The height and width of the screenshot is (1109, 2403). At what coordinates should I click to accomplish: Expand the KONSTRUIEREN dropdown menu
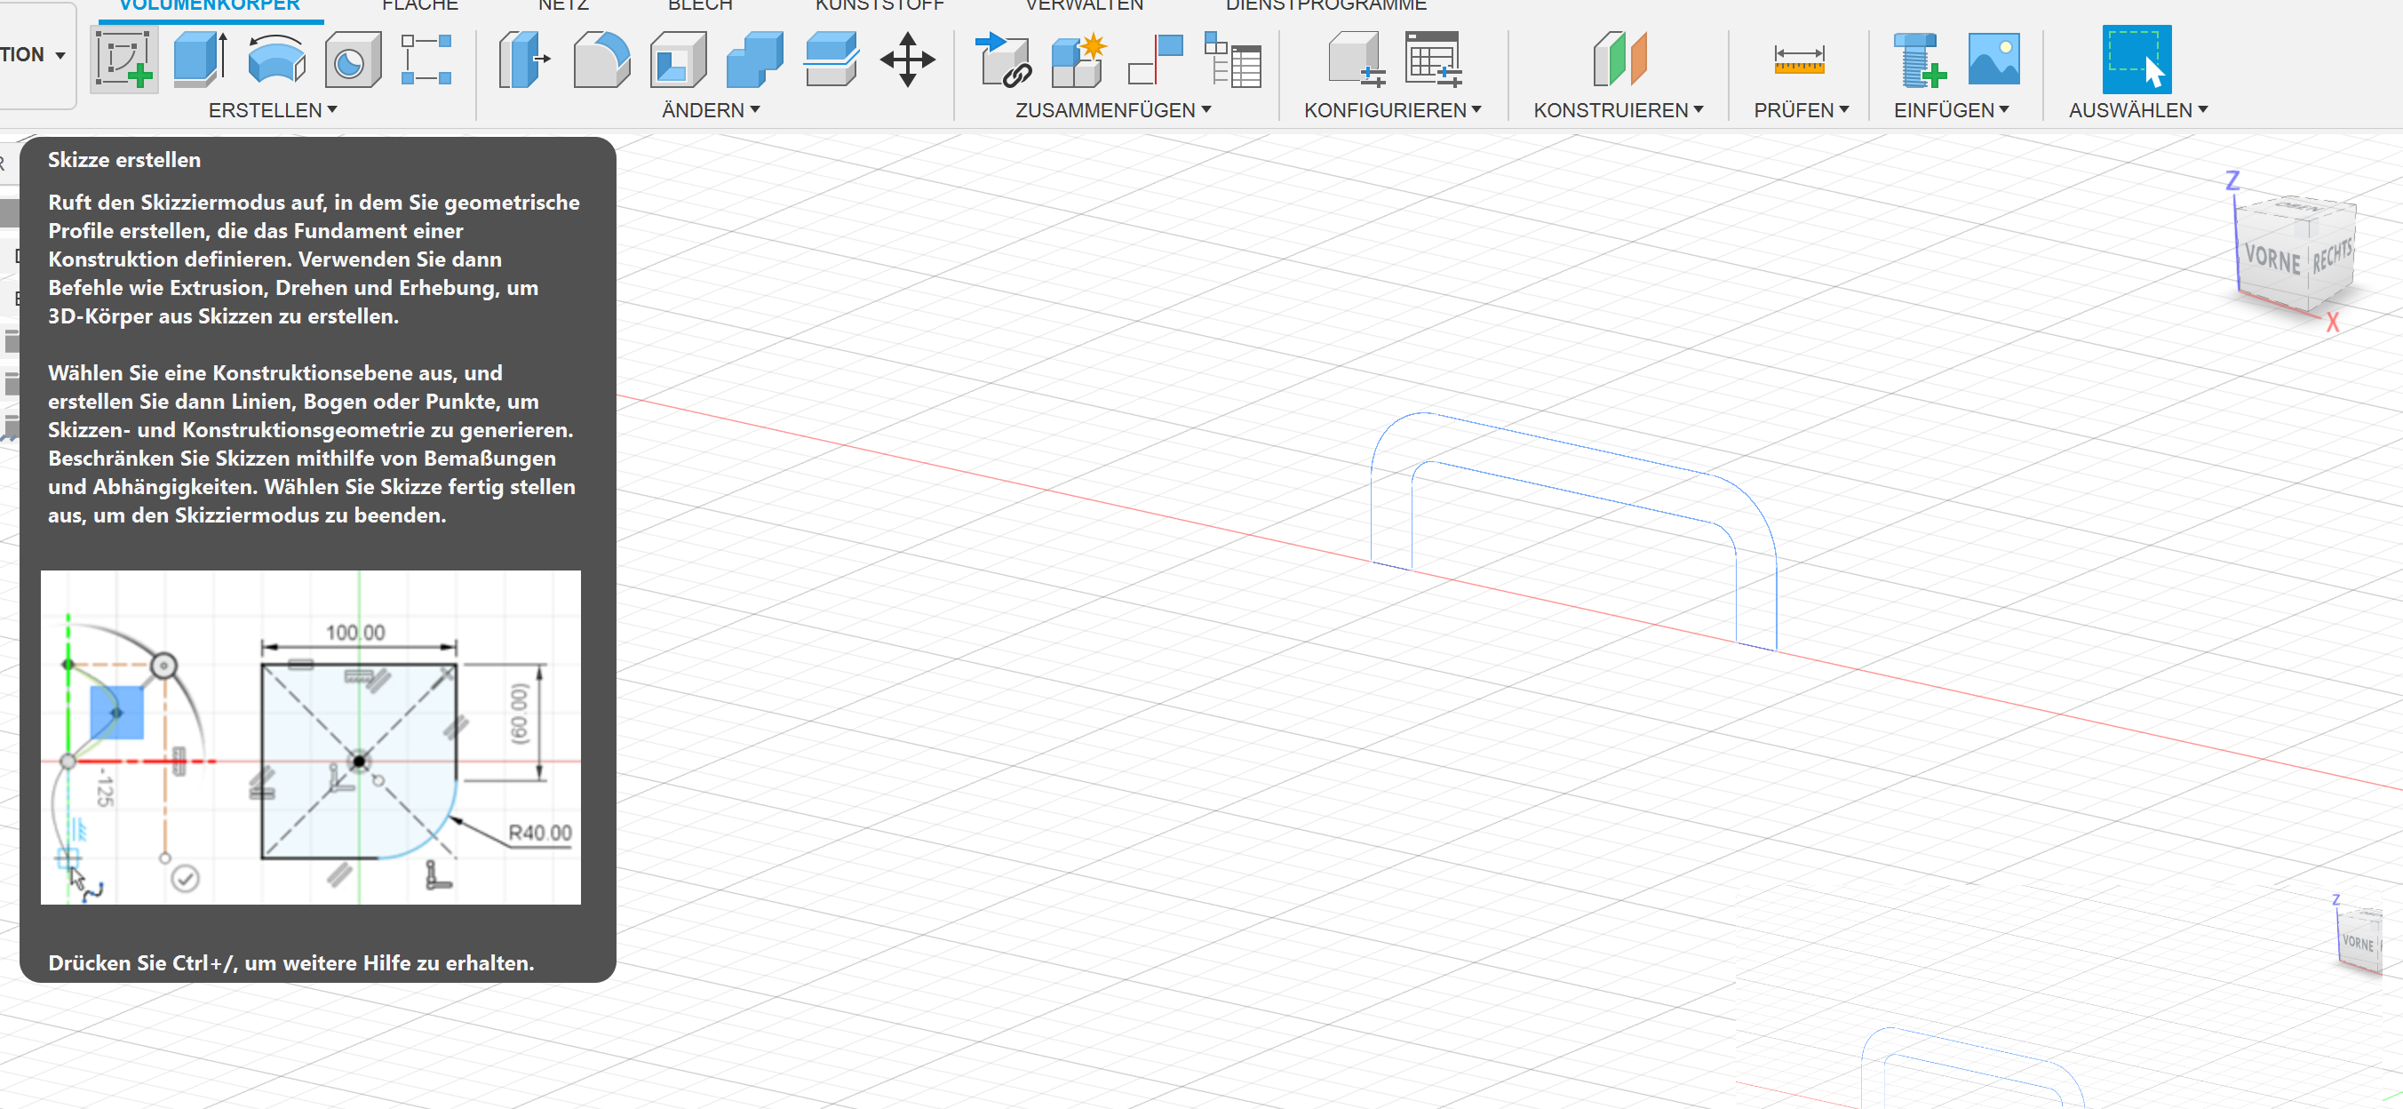click(x=1619, y=110)
